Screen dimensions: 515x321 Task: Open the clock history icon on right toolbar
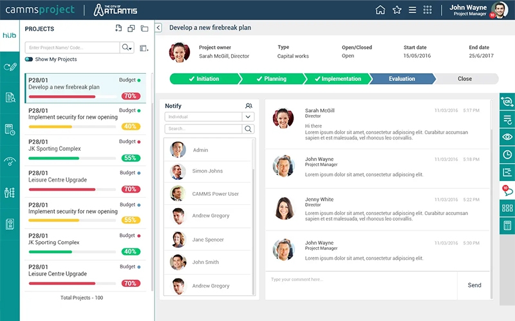(x=507, y=155)
